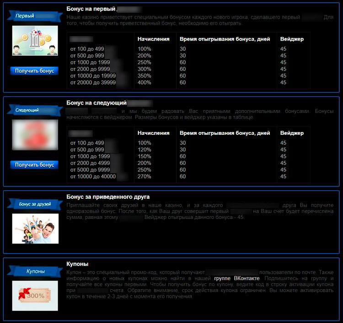The image size is (343, 323).
Task: Follow the группе ВКонтакте link
Action: coord(236,278)
